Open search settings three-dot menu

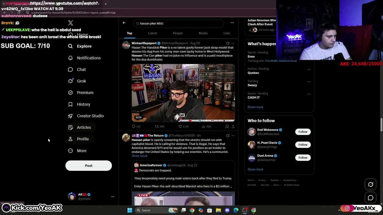232,23
